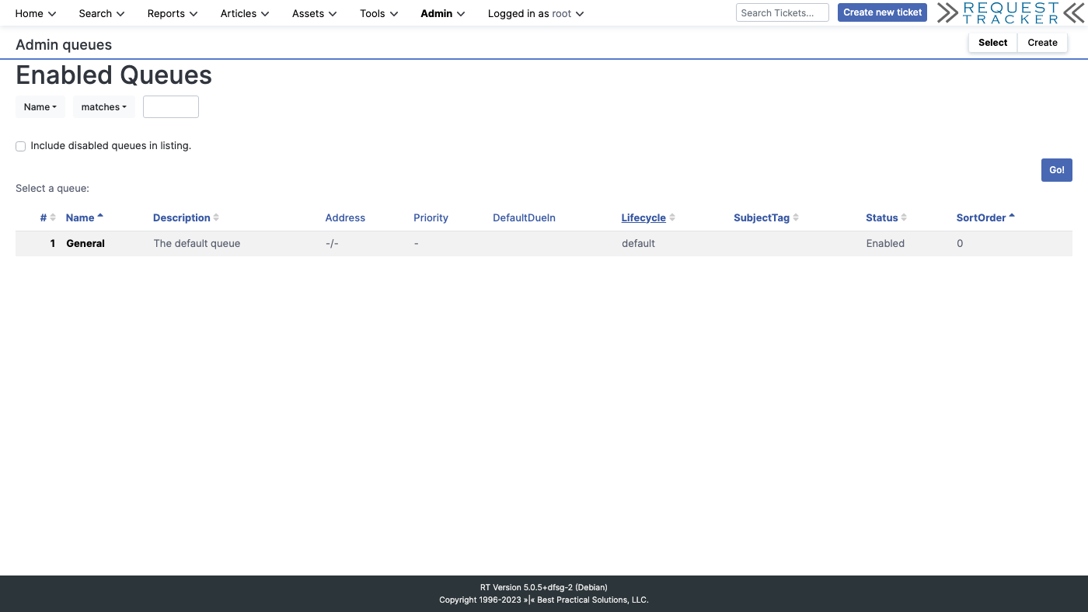The image size is (1088, 612).
Task: Click the Enabled Queues heading
Action: 113,75
